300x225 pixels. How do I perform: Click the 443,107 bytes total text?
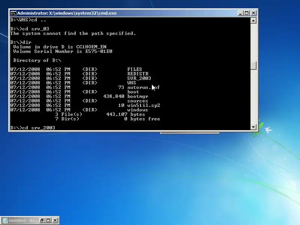126,114
